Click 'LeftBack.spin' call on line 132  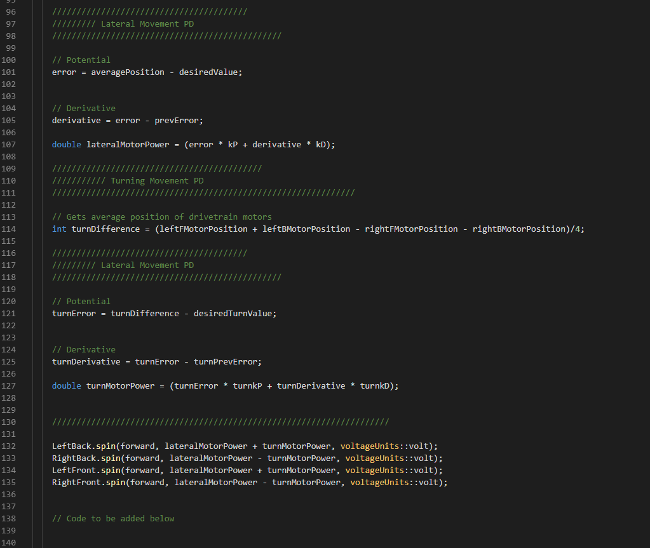point(84,446)
